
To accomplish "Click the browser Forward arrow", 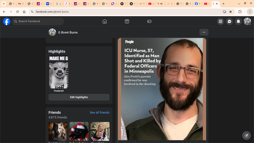I will 11,12.
